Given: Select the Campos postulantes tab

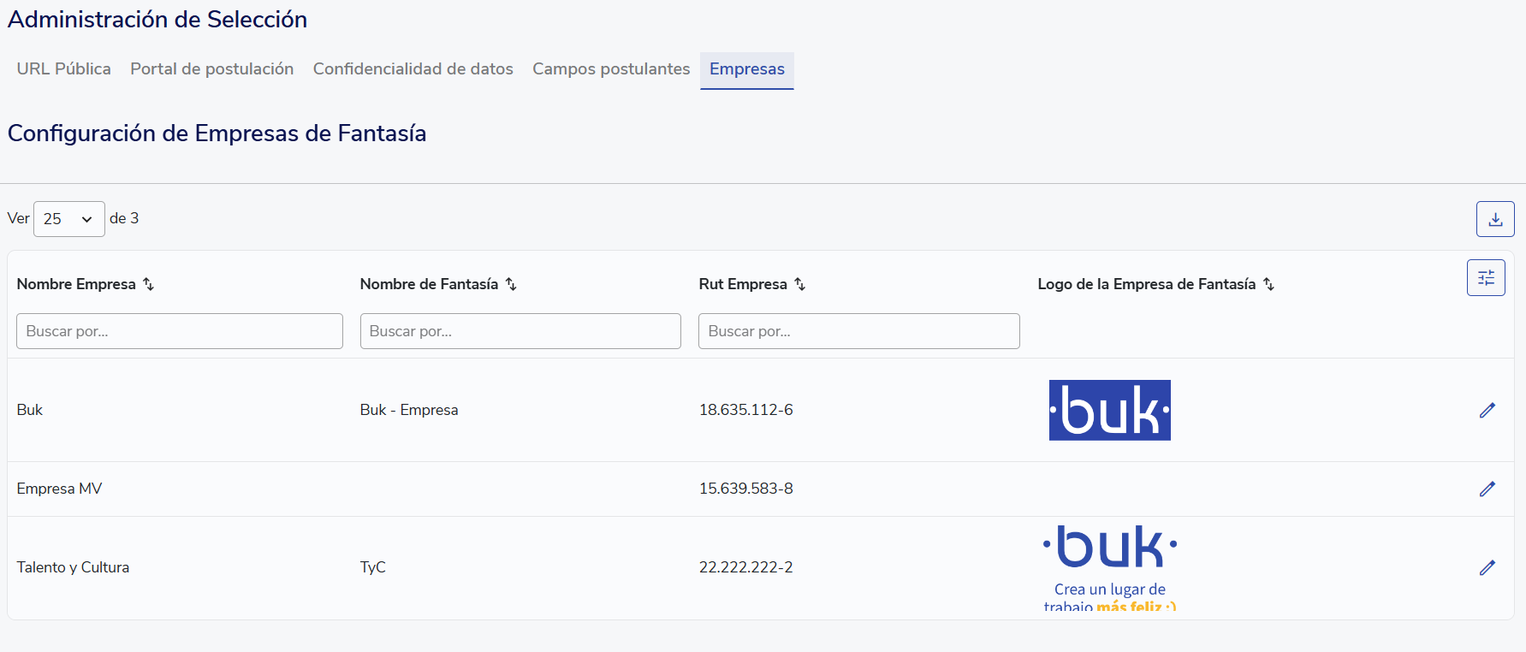Looking at the screenshot, I should point(610,69).
